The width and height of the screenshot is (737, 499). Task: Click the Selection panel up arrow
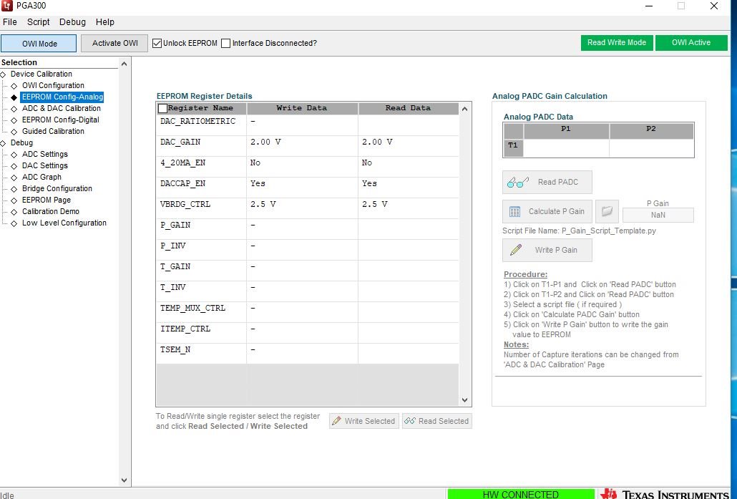tap(124, 64)
